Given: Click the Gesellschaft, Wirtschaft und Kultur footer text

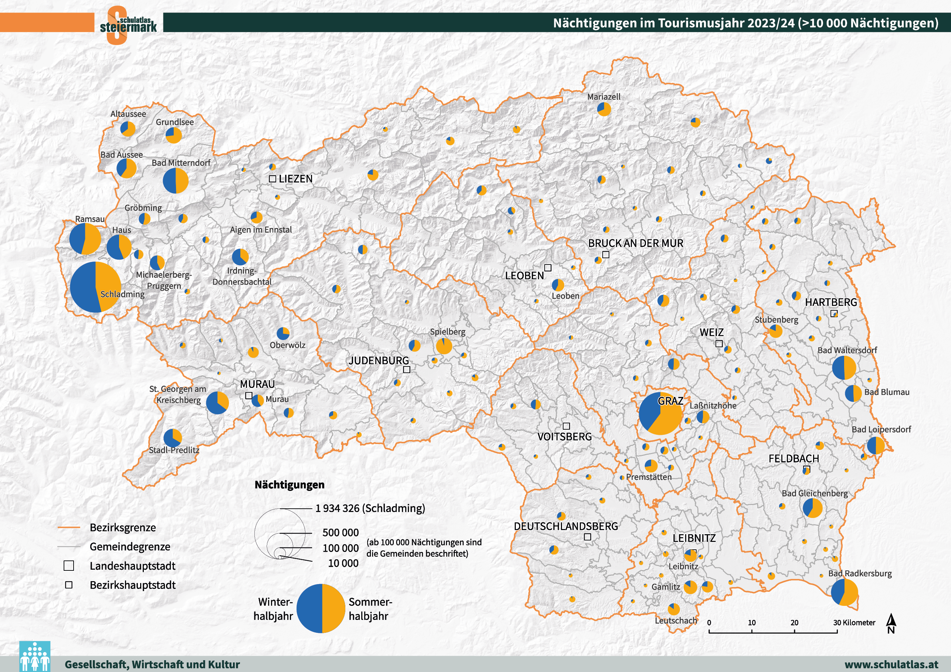Looking at the screenshot, I should tap(152, 665).
